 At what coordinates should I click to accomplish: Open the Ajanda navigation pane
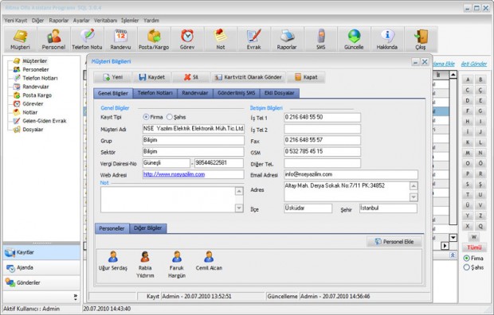pyautogui.click(x=41, y=267)
